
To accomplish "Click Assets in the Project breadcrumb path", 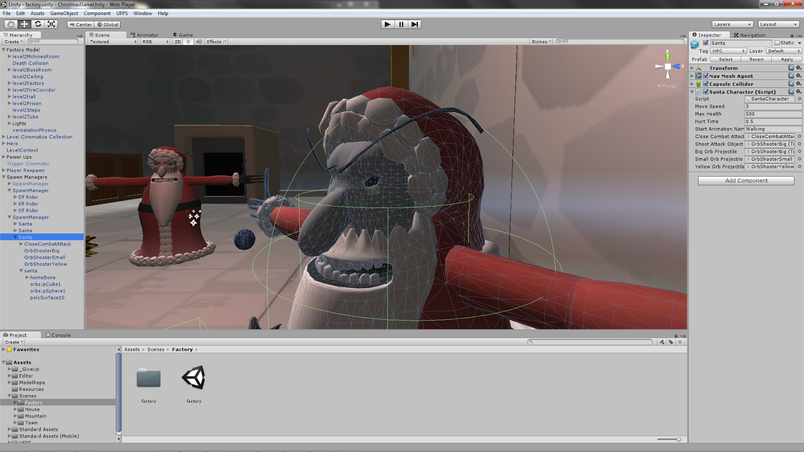I will tap(132, 350).
